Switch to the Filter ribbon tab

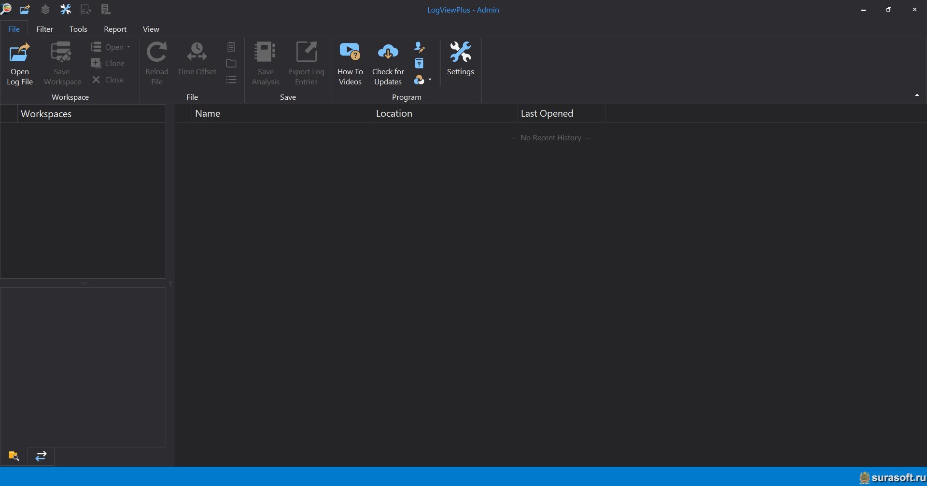pyautogui.click(x=44, y=29)
